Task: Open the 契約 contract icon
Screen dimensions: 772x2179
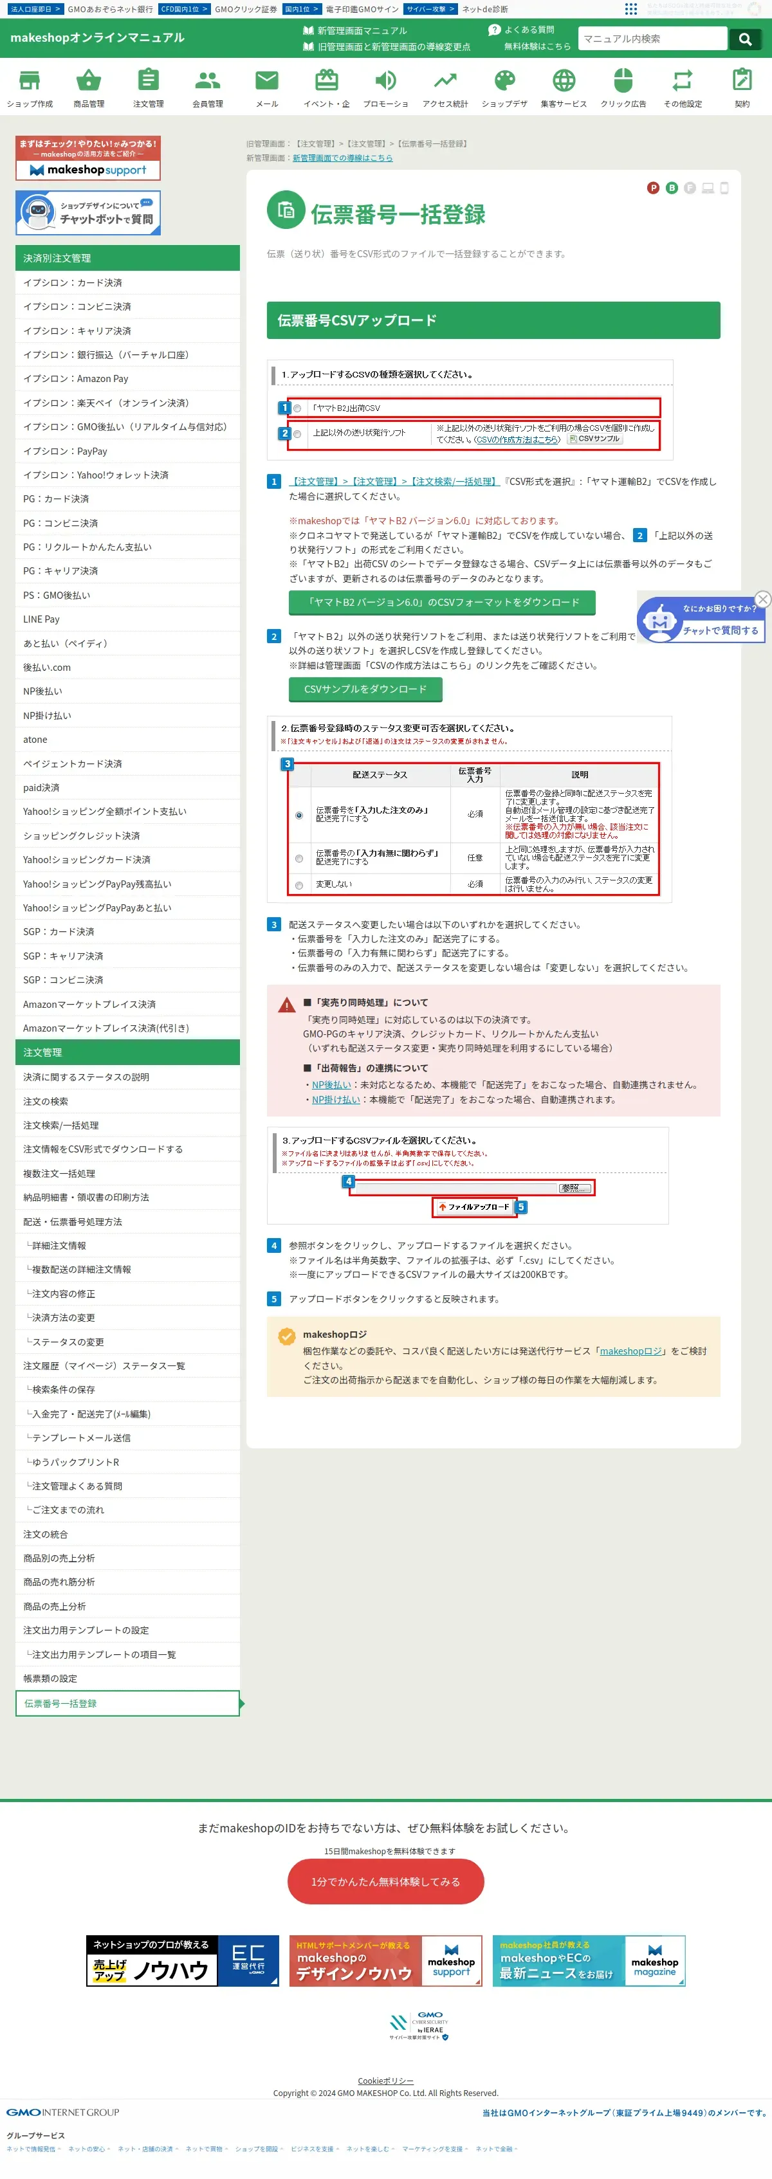Action: coord(742,80)
